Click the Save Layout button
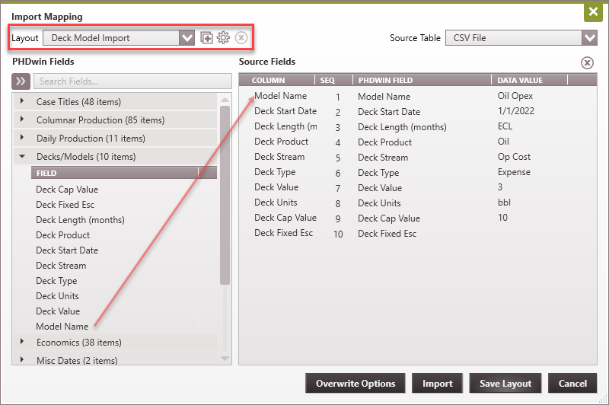 point(505,383)
